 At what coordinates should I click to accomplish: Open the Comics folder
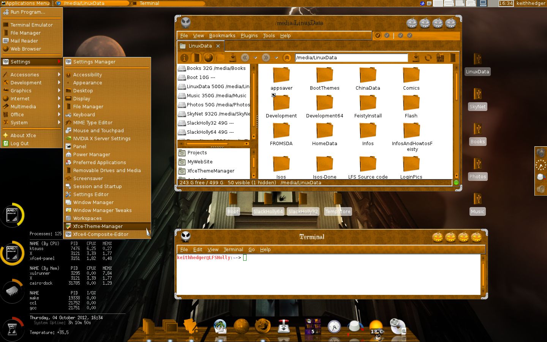click(x=411, y=79)
